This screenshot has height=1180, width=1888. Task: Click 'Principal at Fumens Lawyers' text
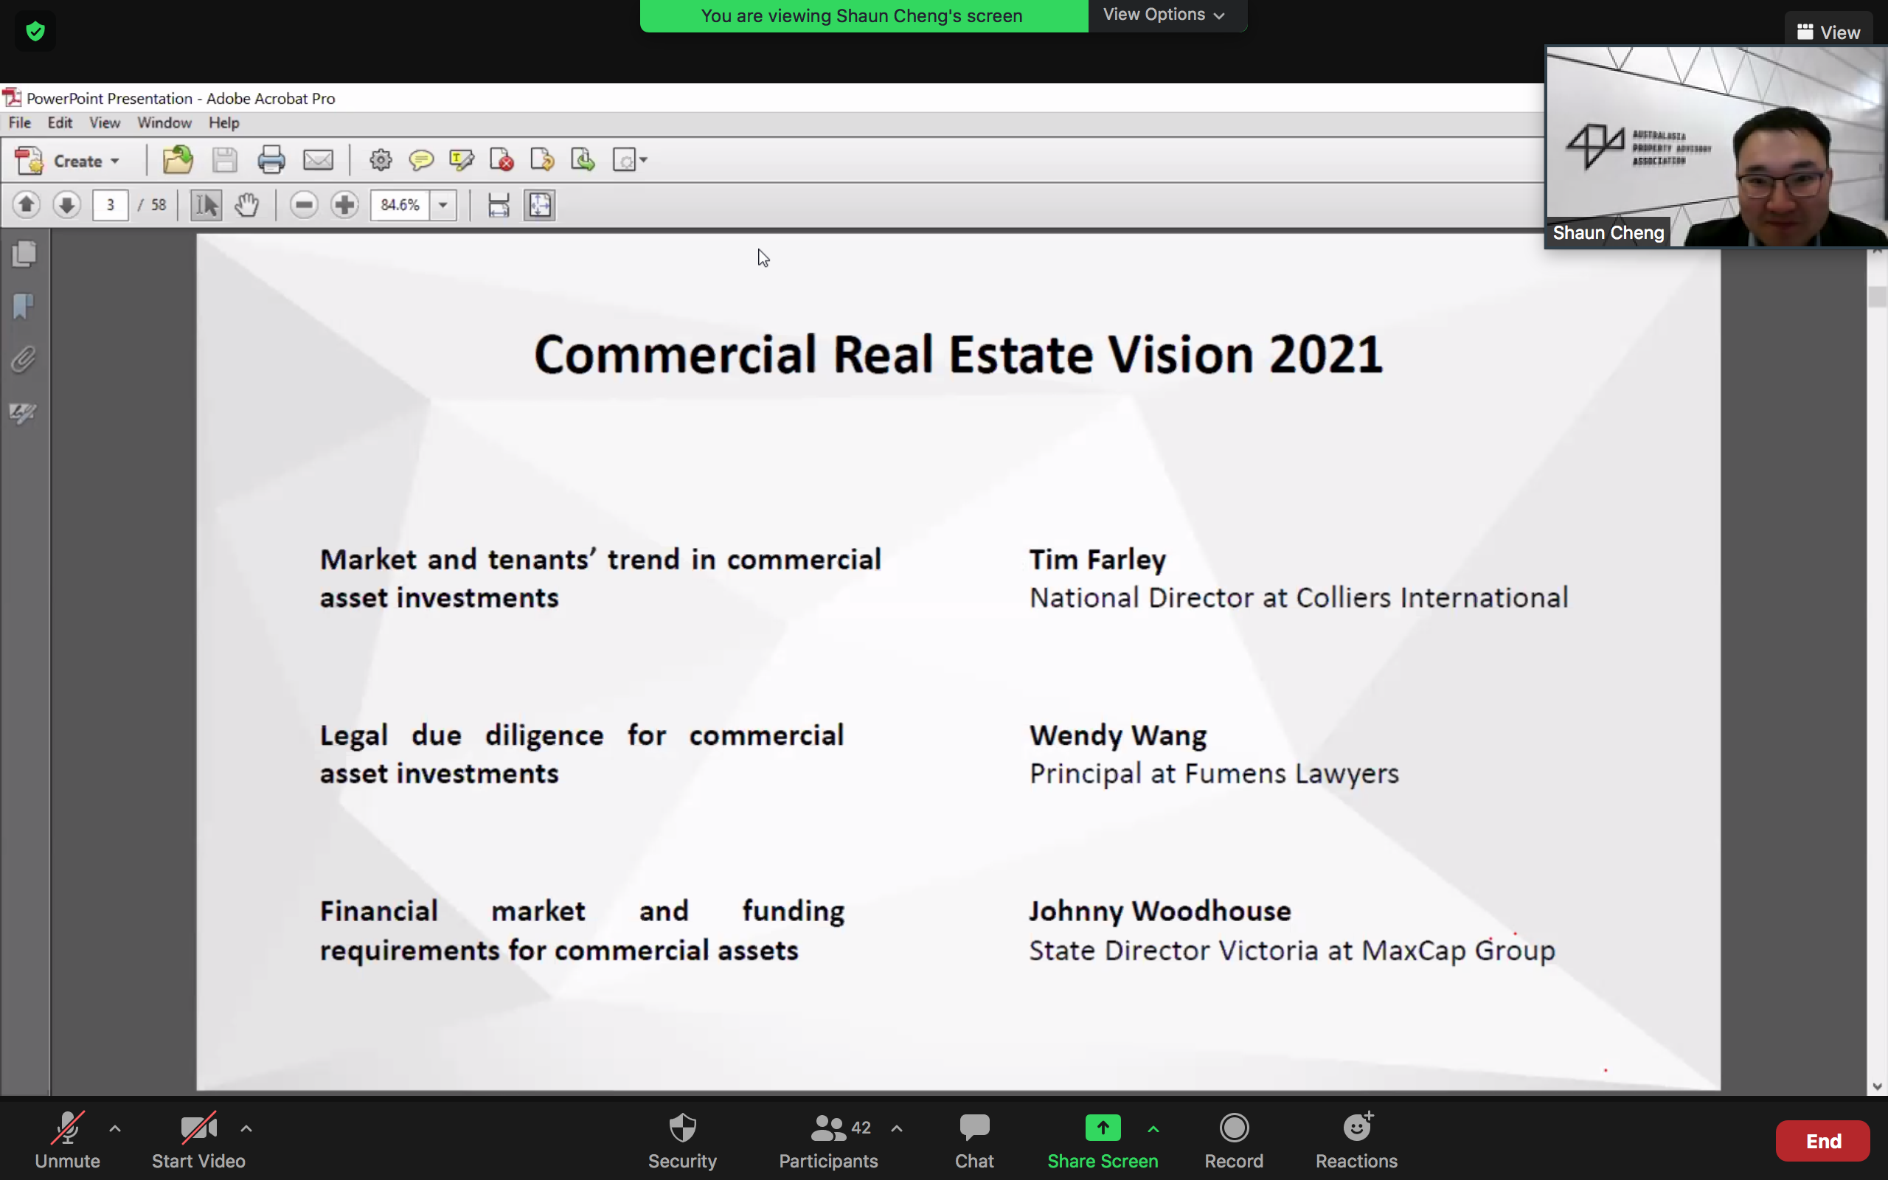coord(1214,774)
